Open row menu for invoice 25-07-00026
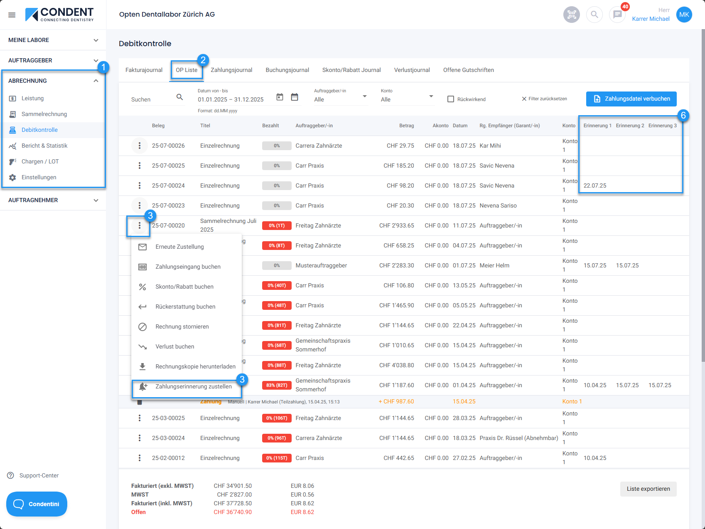Image resolution: width=705 pixels, height=529 pixels. [140, 146]
